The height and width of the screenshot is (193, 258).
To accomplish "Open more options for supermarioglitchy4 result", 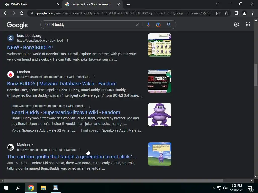I will coord(90,106).
